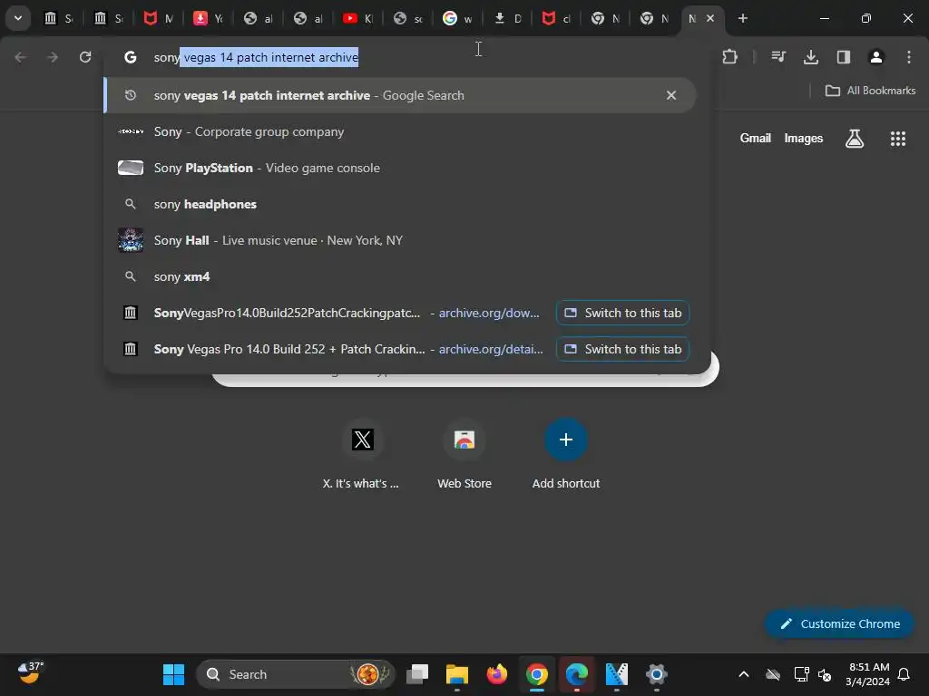Image resolution: width=929 pixels, height=696 pixels.
Task: Open Google Images link
Action: tap(804, 138)
